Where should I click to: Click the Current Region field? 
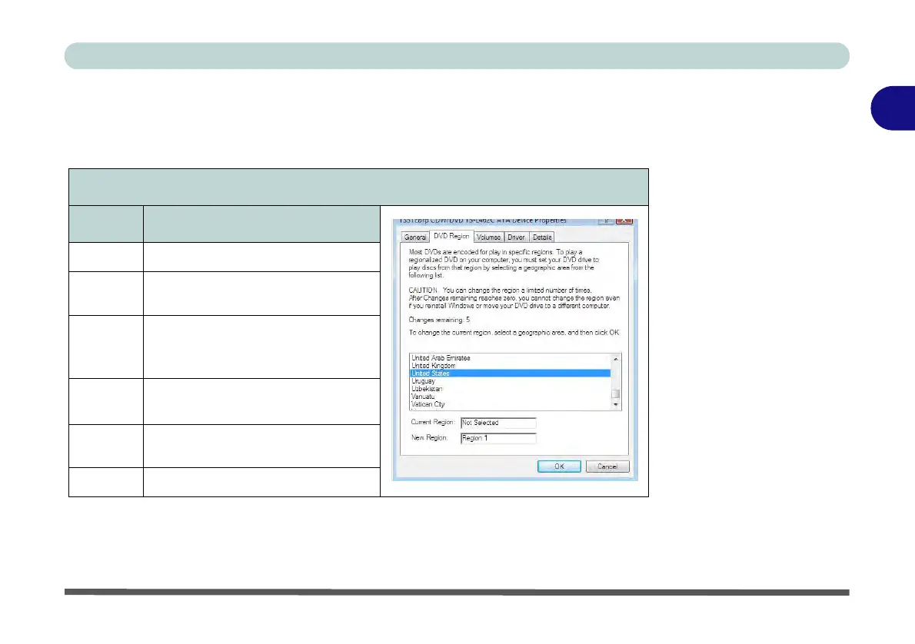497,423
